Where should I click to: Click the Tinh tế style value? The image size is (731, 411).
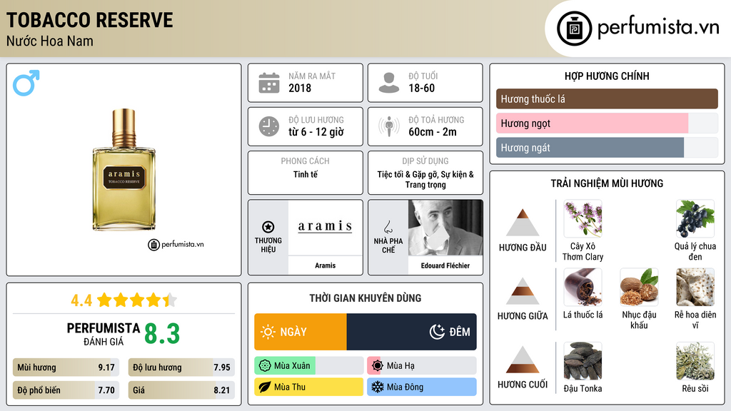click(306, 174)
